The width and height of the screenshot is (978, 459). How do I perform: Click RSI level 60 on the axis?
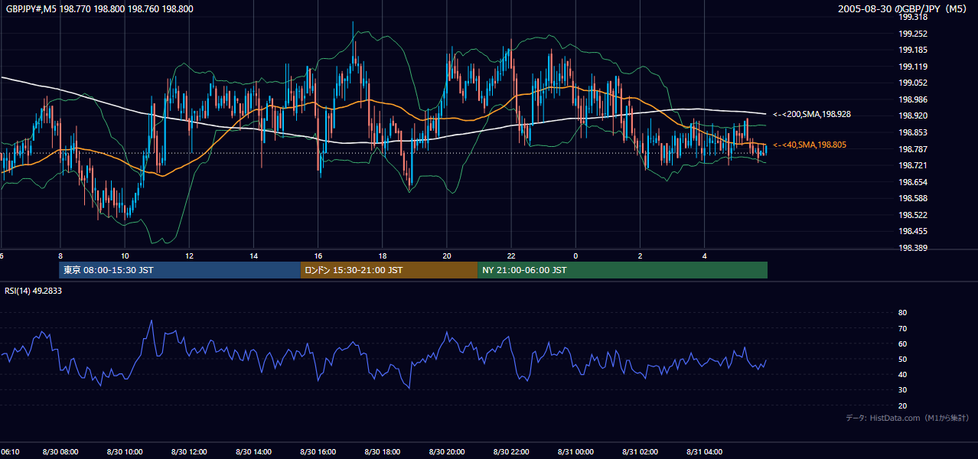pos(902,343)
